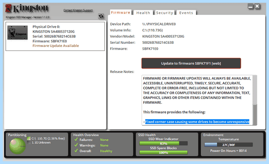
Task: Minimize the SSD Manager window
Action: tap(251, 7)
